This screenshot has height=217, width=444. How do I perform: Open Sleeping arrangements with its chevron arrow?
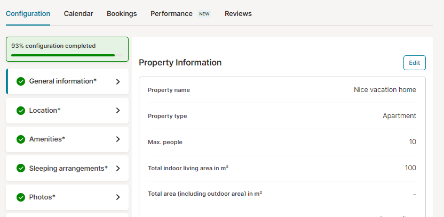[118, 169]
